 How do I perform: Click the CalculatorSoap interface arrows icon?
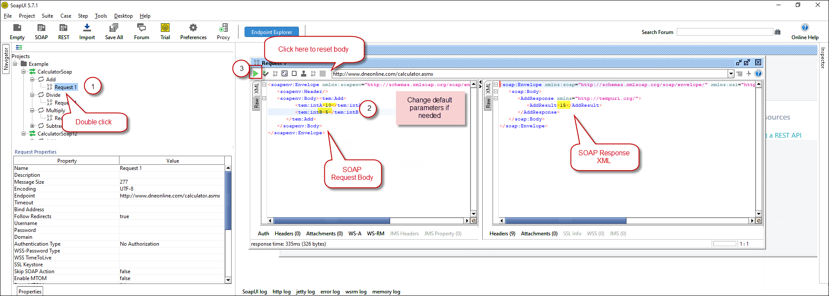coord(32,71)
